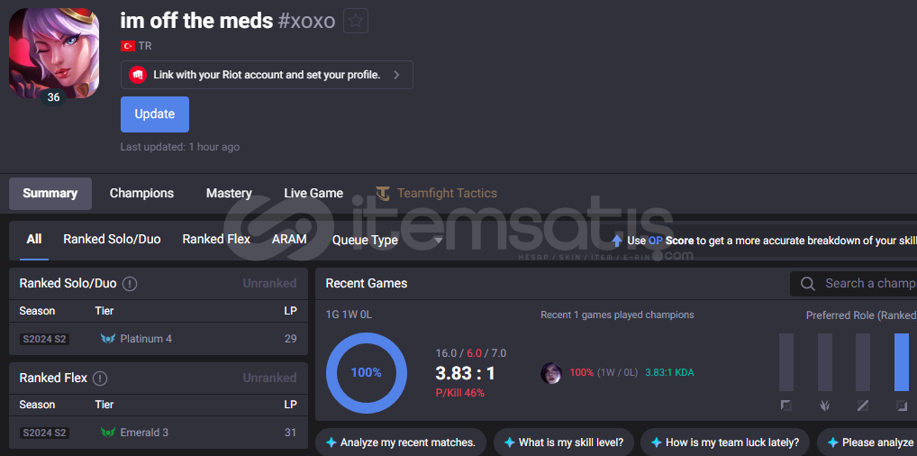Click the Platinum 4 tier text
Screen dimensions: 917x456
pyautogui.click(x=146, y=339)
